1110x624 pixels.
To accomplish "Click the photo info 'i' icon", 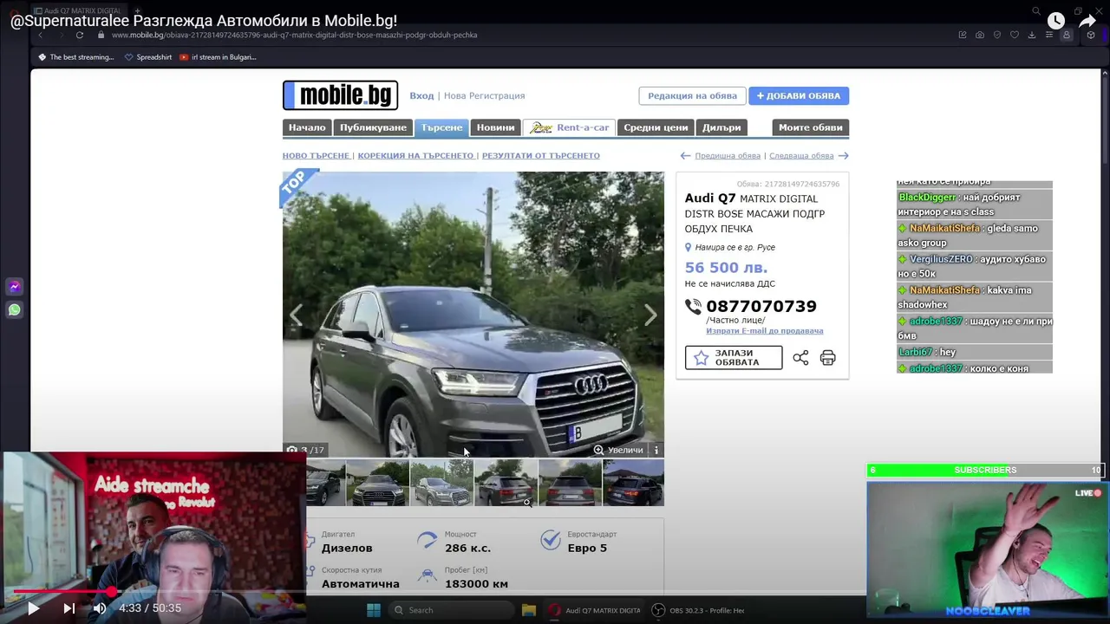I will [x=656, y=450].
